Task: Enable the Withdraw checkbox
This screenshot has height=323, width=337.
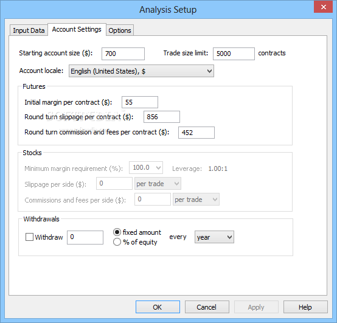Action: click(x=29, y=237)
